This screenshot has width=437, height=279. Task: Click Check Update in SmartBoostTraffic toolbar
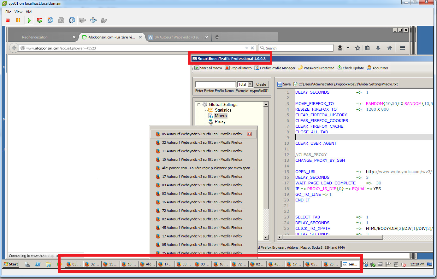point(351,68)
